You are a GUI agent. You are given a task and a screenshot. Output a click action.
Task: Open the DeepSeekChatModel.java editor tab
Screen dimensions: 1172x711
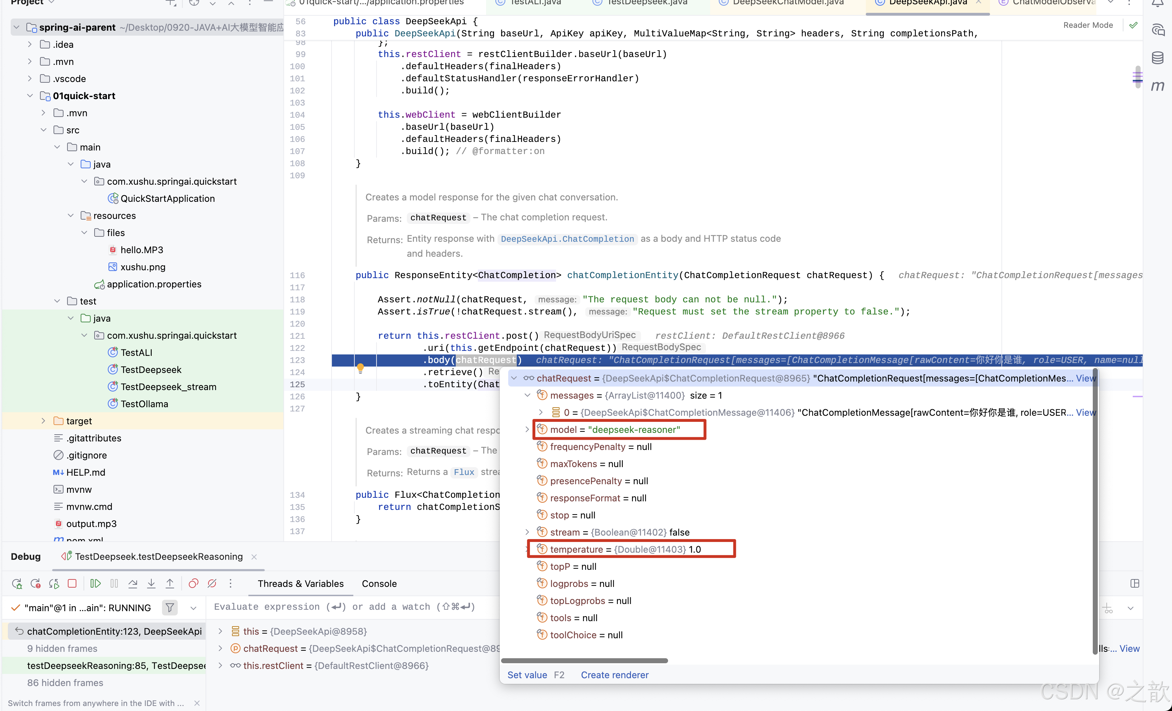pos(788,3)
